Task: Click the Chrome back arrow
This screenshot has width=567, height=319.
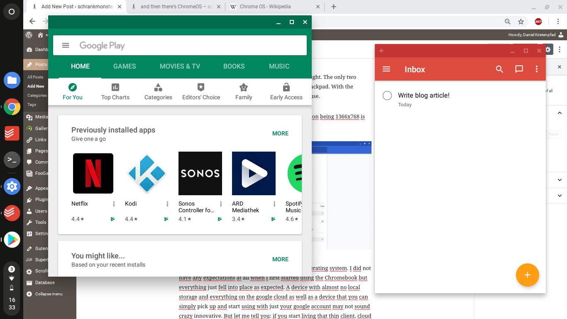Action: [32, 22]
